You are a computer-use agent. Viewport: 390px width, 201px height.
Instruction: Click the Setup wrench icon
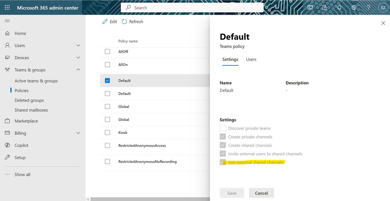(x=7, y=157)
